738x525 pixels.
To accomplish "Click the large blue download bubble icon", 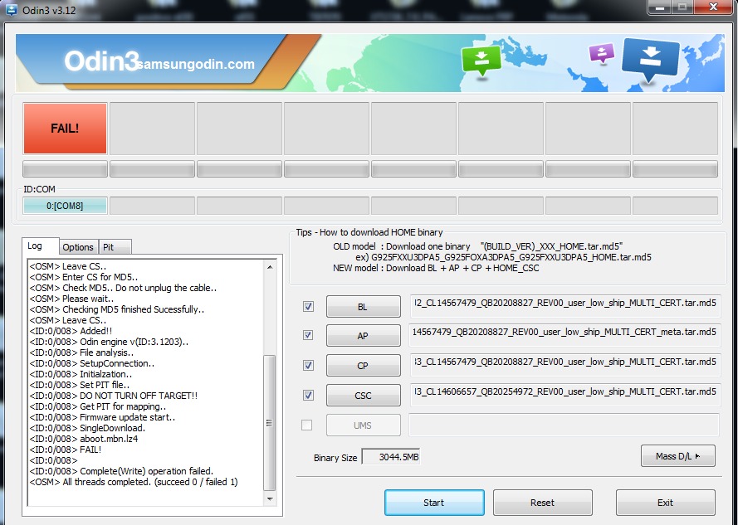I will (650, 60).
